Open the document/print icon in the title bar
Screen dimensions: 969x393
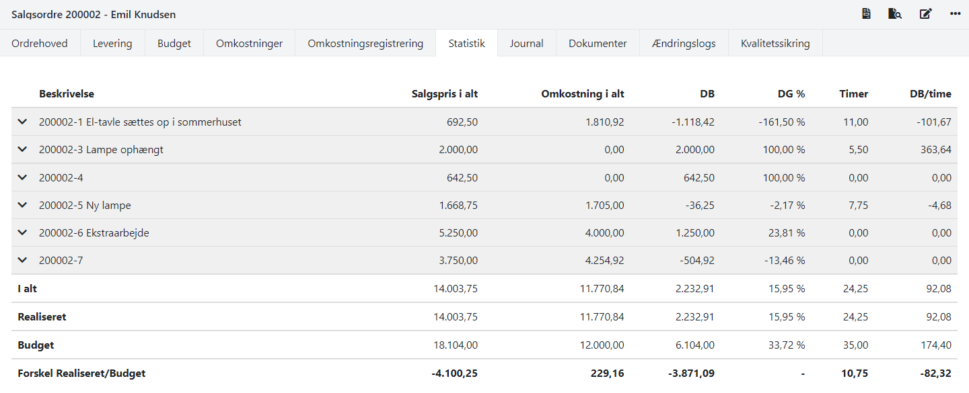point(866,13)
